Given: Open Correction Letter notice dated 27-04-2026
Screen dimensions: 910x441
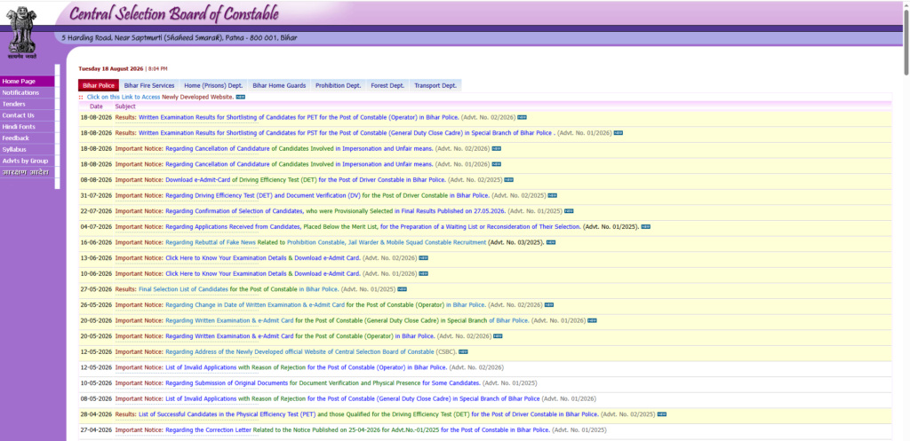Looking at the screenshot, I should pyautogui.click(x=357, y=430).
